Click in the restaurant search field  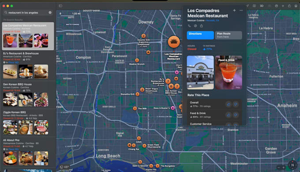[x=28, y=12]
